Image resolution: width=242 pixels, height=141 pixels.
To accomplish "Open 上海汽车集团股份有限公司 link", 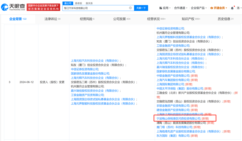I will point(173,80).
